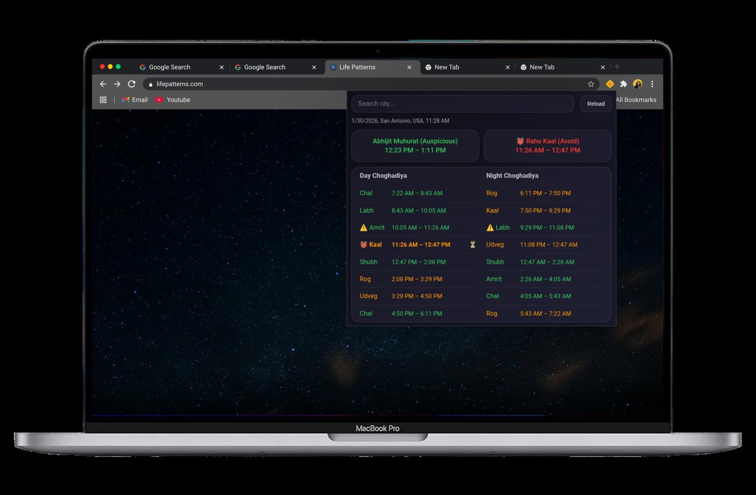Open All Bookmarks folder

tap(636, 100)
